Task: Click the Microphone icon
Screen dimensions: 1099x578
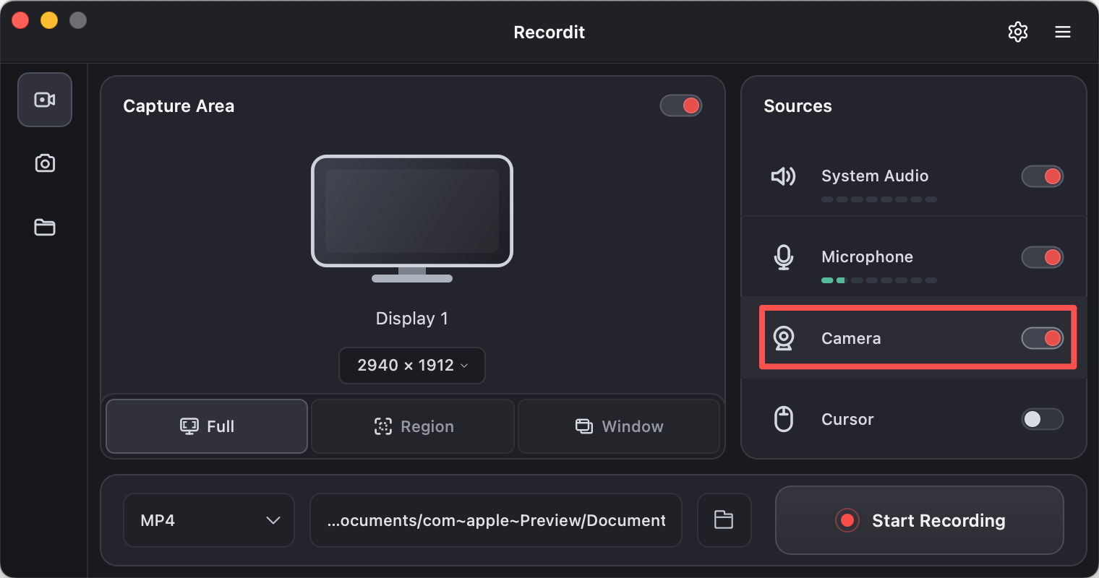Action: 783,257
